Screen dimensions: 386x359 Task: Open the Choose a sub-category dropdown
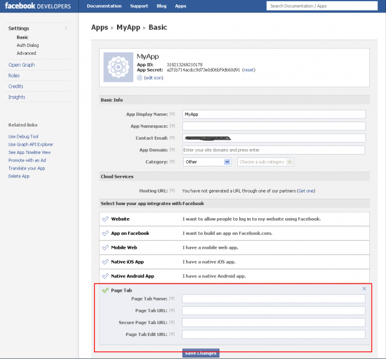[x=265, y=162]
